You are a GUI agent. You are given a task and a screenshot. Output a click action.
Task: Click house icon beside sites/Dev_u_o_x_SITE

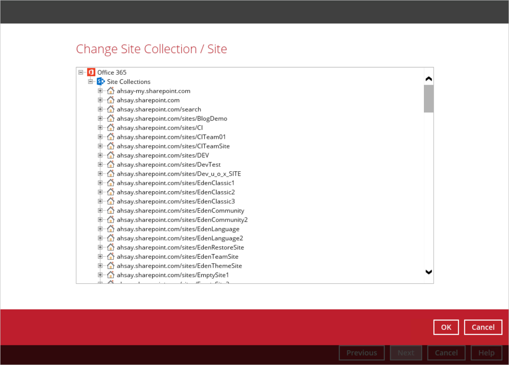[110, 174]
